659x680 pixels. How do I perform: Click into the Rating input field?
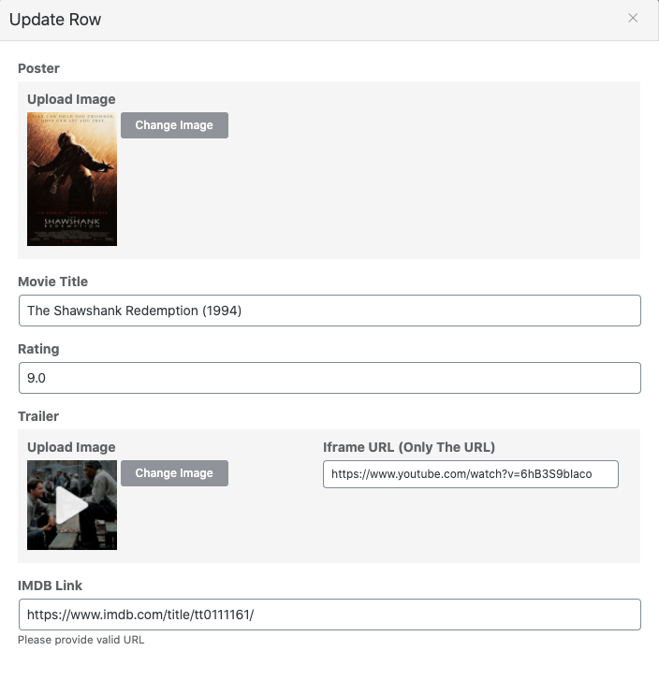point(329,378)
